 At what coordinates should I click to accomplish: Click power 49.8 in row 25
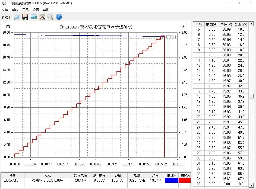241,132
